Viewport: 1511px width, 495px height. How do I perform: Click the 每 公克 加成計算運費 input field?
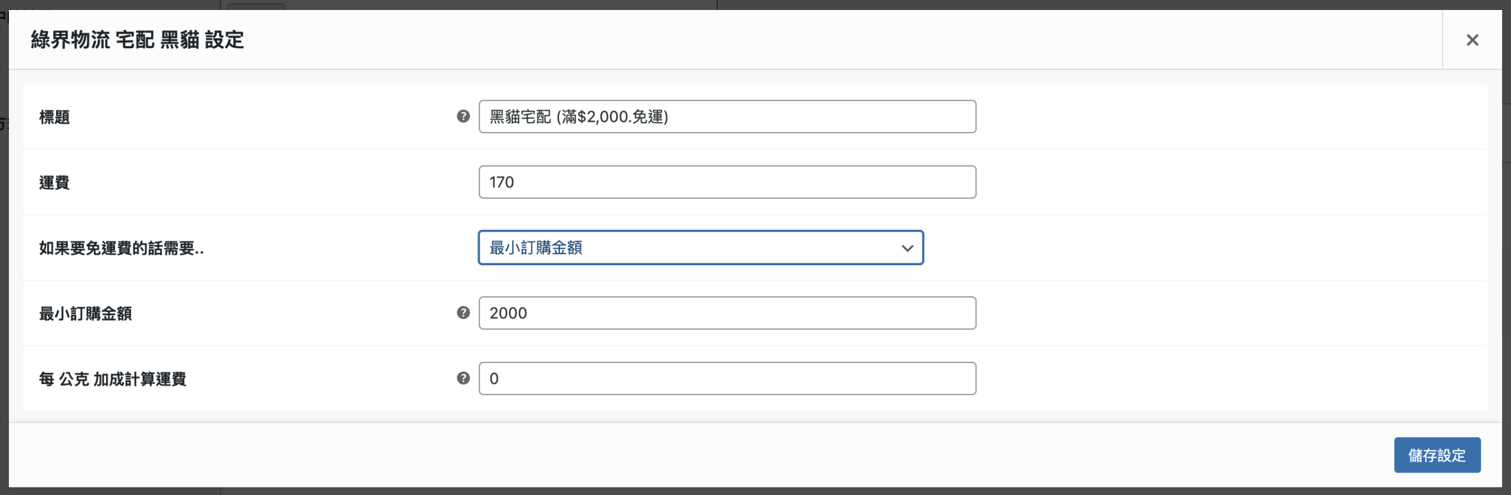coord(727,378)
